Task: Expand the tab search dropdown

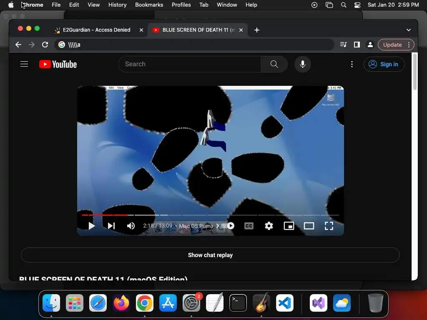Action: (x=409, y=30)
